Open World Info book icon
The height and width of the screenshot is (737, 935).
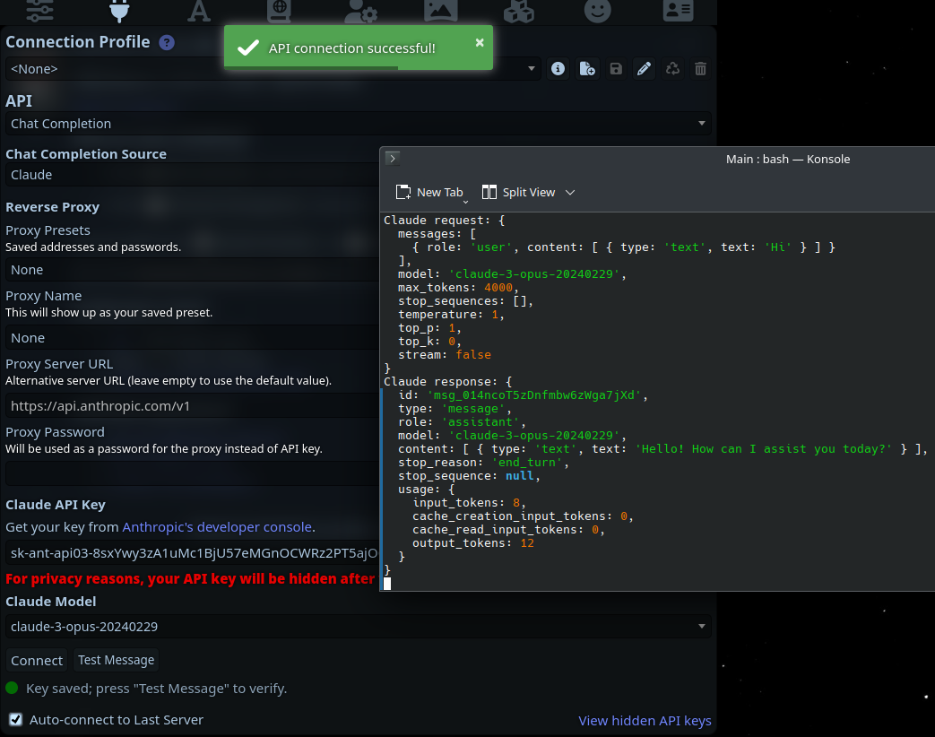[x=279, y=10]
